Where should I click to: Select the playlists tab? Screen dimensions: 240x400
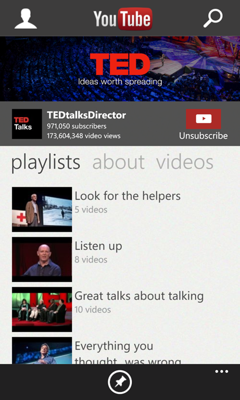click(x=46, y=163)
